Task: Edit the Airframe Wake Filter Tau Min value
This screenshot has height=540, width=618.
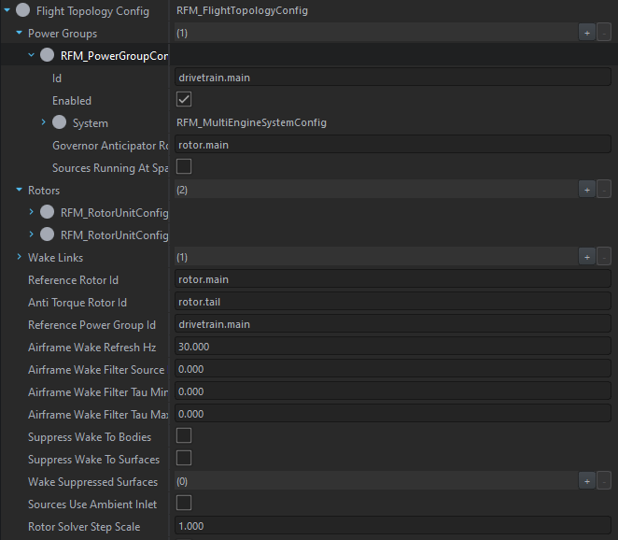Action: [393, 391]
